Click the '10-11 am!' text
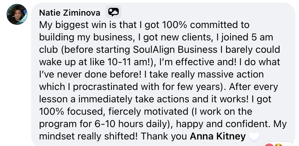The height and width of the screenshot is (146, 299). tap(129, 62)
